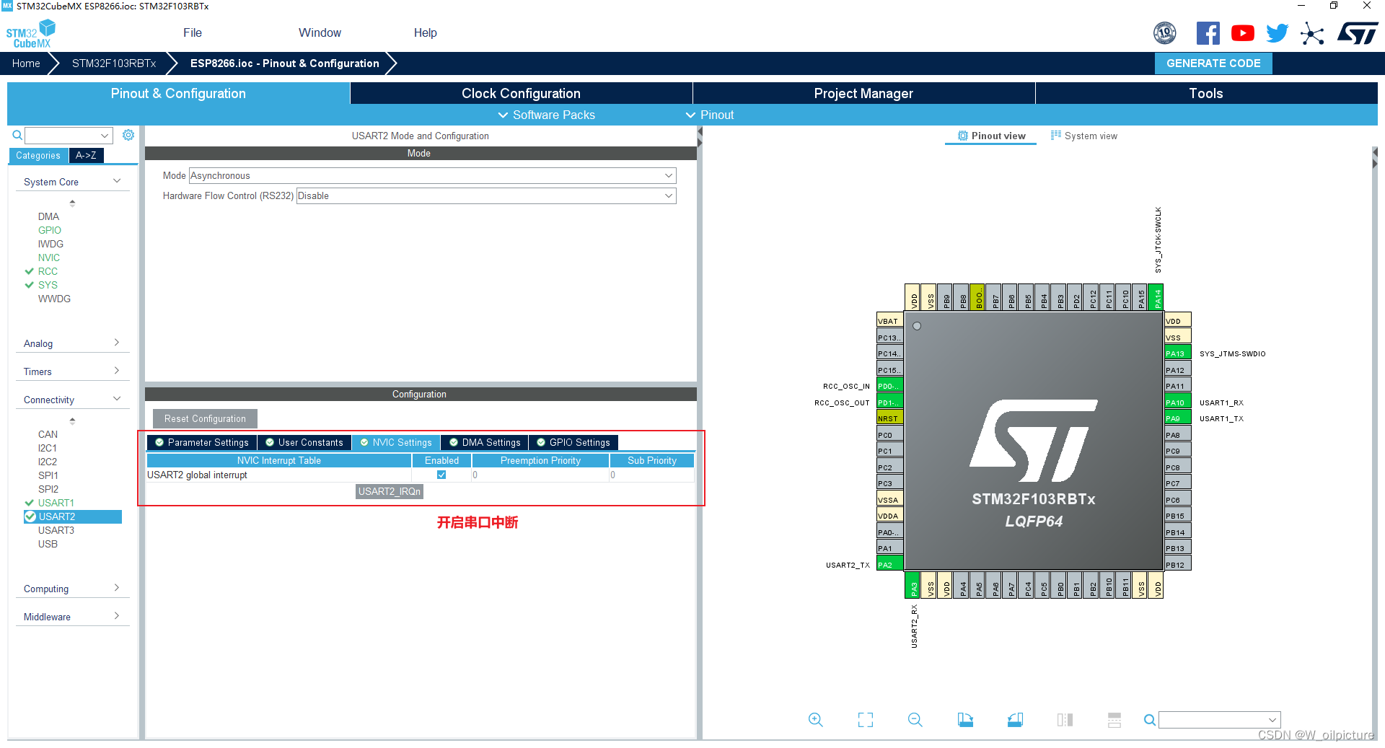Click STM32F103RBTx breadcrumb
The width and height of the screenshot is (1385, 748).
pyautogui.click(x=114, y=63)
